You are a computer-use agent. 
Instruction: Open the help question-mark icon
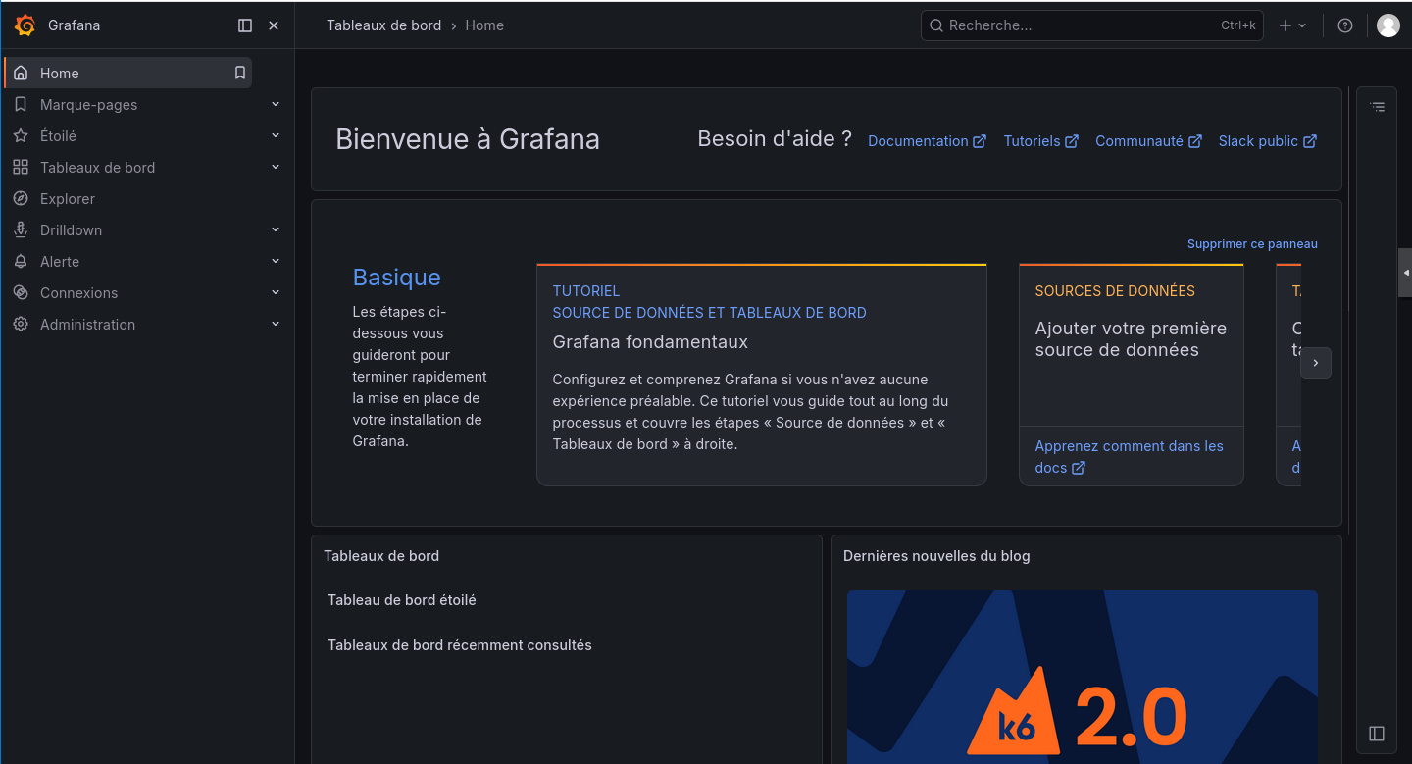(1345, 25)
